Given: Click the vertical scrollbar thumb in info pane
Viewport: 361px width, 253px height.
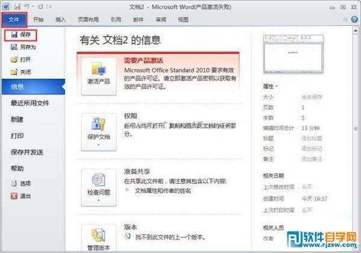Looking at the screenshot, I should [356, 129].
